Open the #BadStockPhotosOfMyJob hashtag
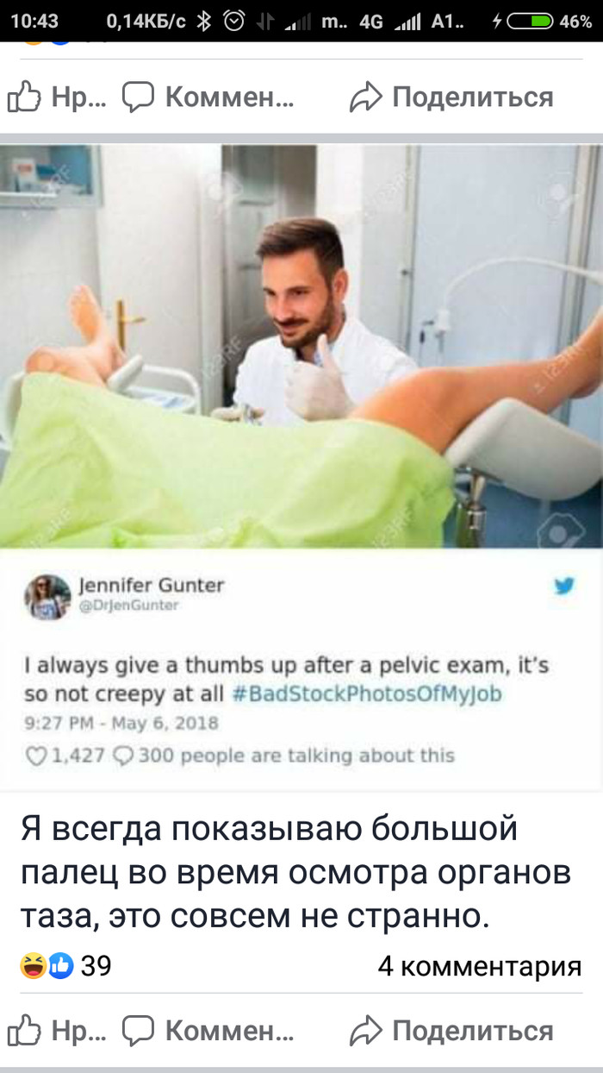 [367, 694]
